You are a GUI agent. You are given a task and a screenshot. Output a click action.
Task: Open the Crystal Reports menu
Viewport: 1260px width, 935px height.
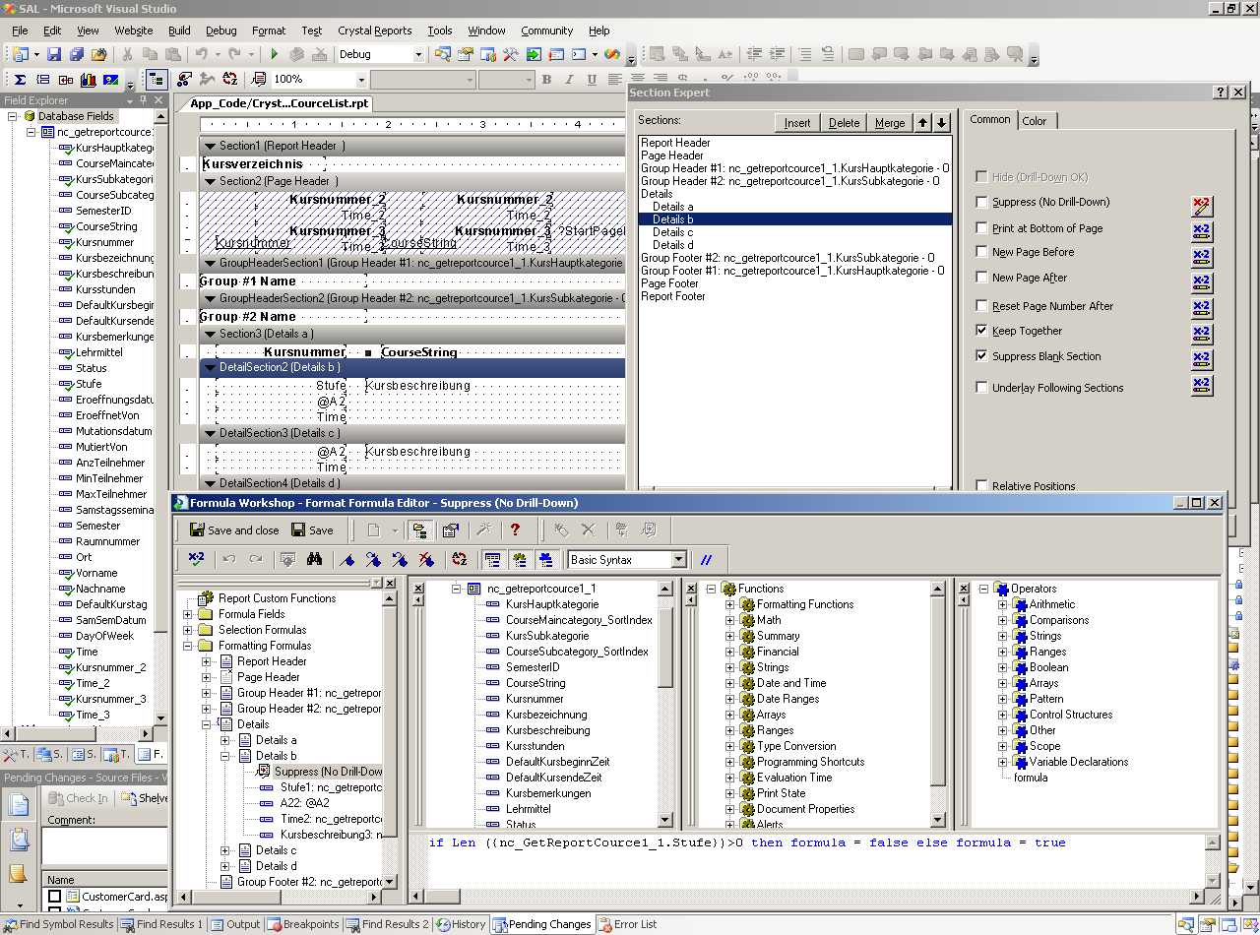(x=374, y=31)
